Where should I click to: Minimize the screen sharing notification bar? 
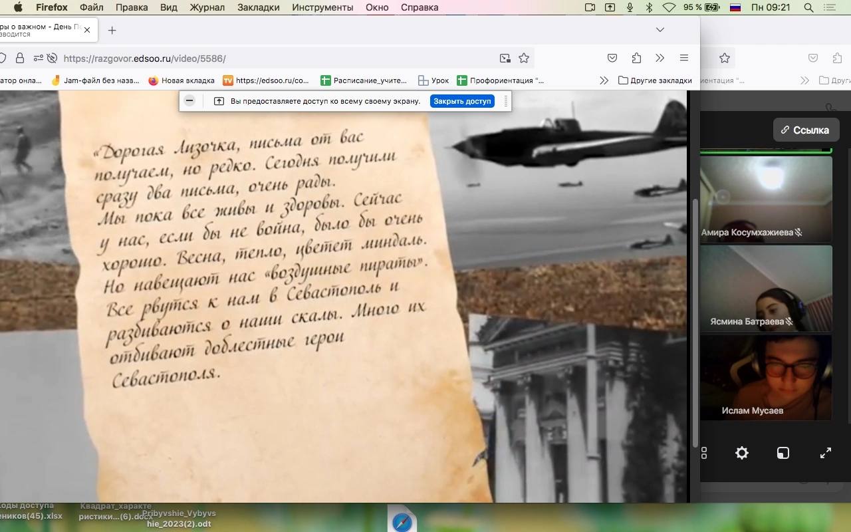189,101
